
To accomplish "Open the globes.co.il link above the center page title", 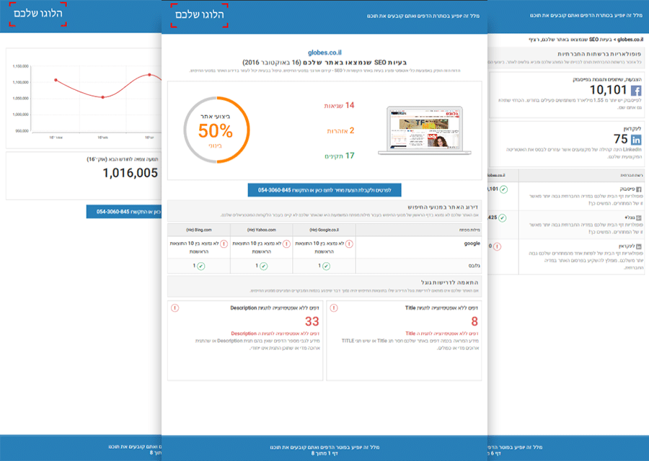I will coord(325,53).
